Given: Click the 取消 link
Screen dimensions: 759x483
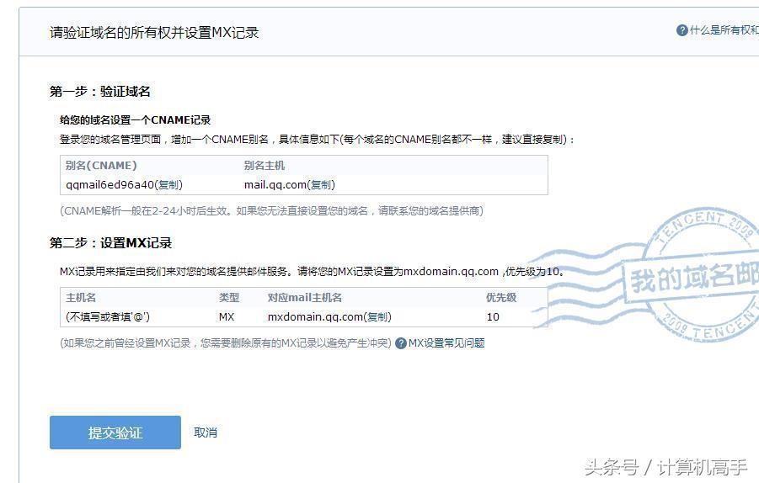Looking at the screenshot, I should (206, 433).
